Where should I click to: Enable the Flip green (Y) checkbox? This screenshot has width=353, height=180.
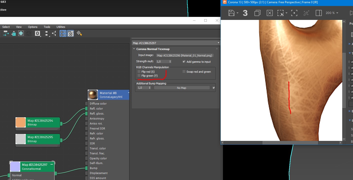tap(139, 76)
